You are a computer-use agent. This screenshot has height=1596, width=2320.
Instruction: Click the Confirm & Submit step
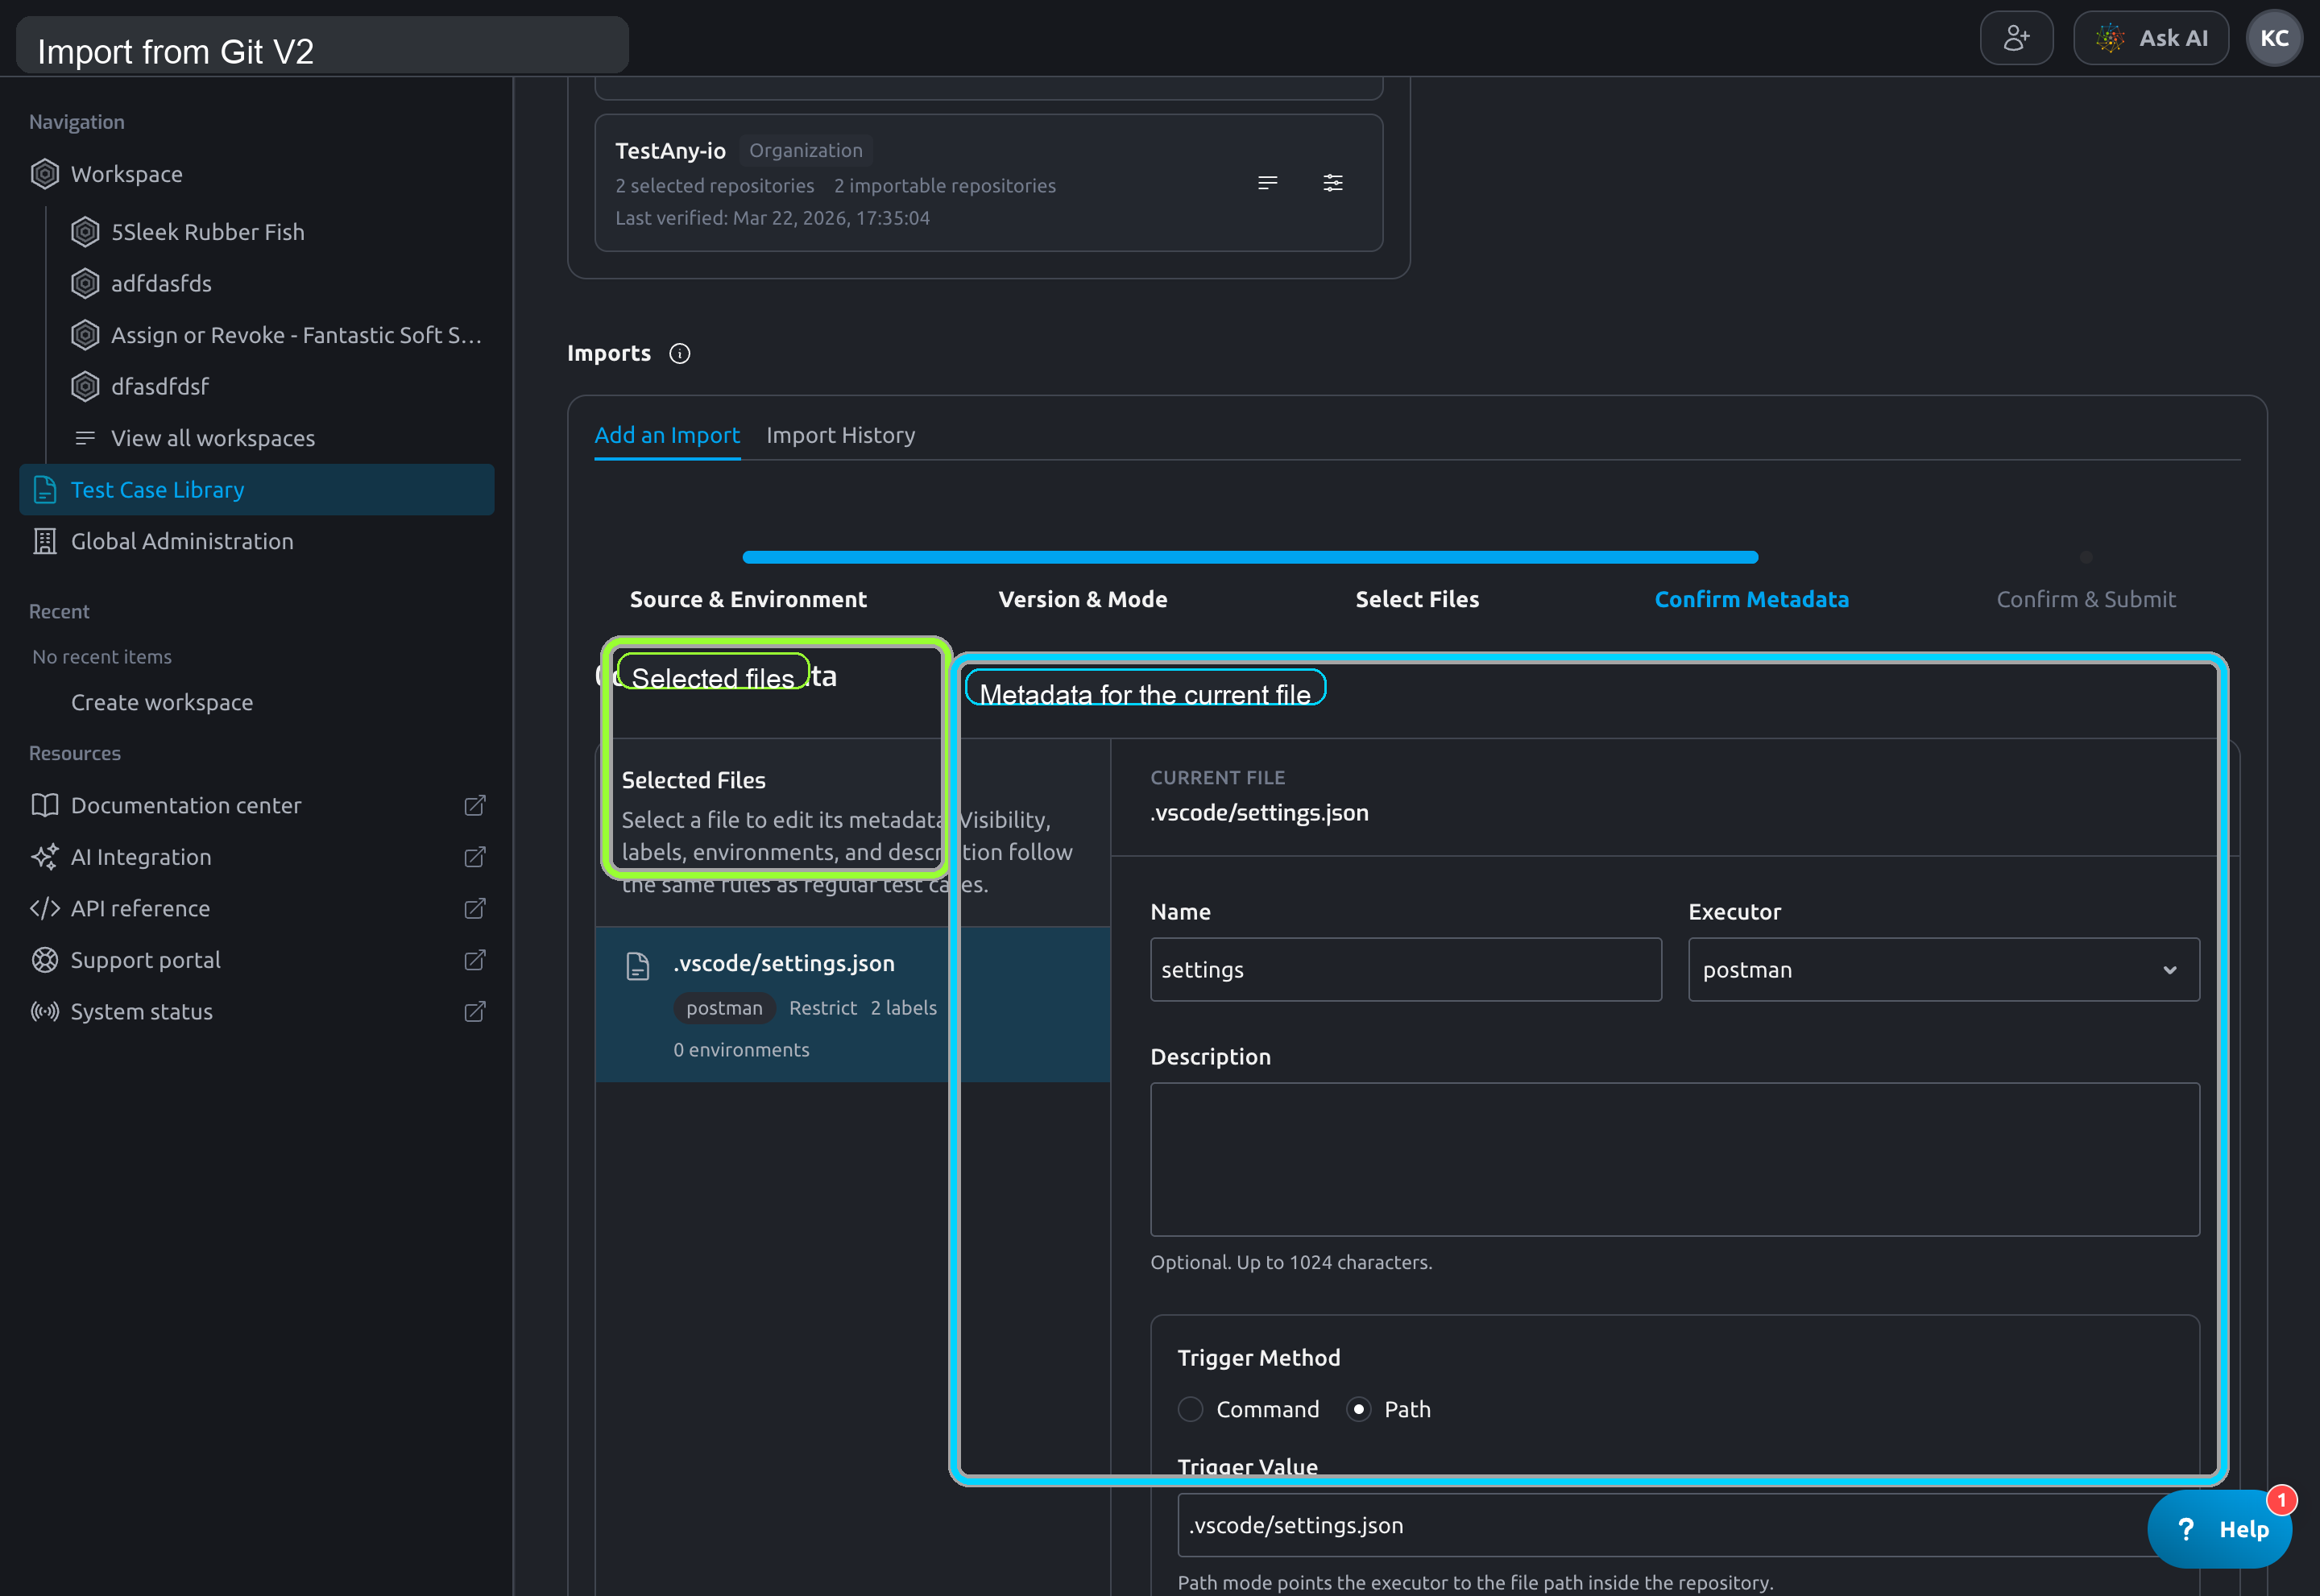tap(2086, 599)
